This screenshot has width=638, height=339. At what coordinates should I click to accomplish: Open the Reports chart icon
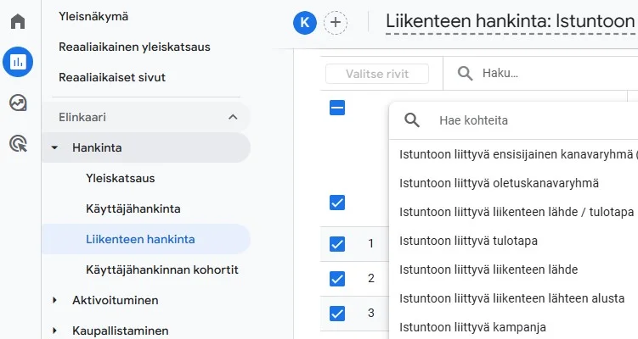(x=18, y=61)
